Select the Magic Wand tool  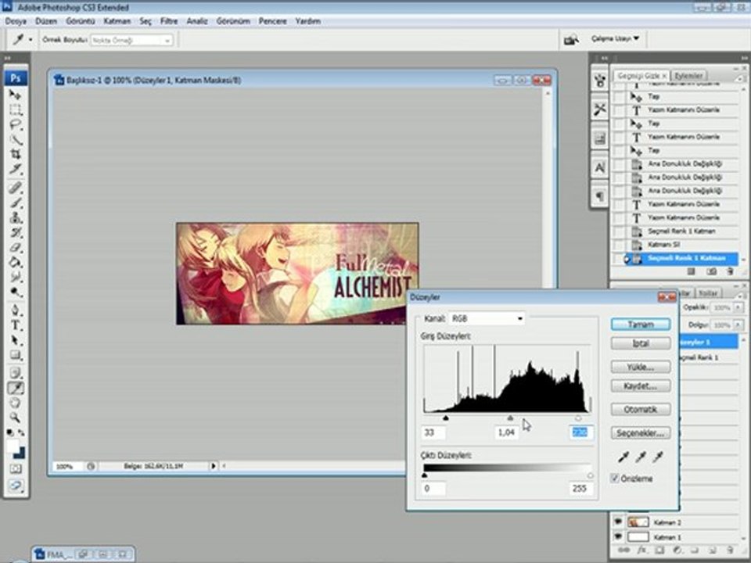pos(16,139)
